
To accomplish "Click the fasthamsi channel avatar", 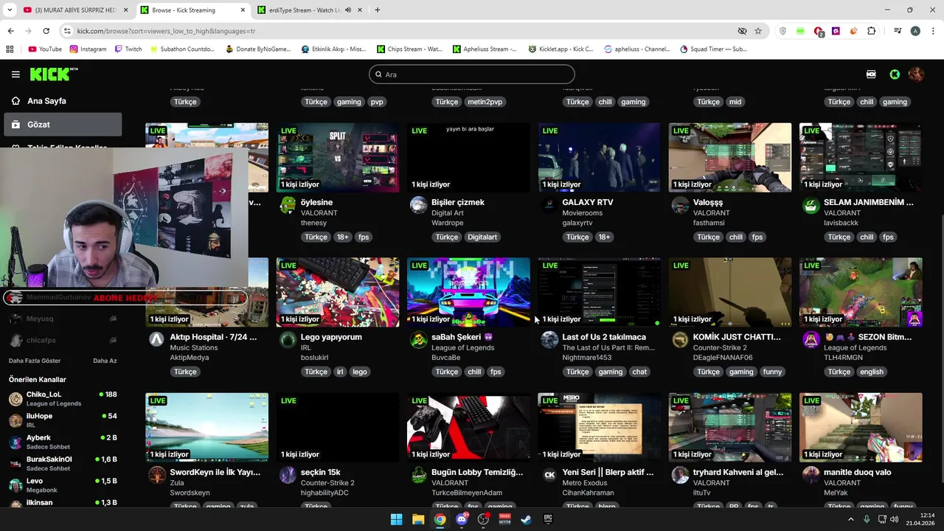I will 680,206.
